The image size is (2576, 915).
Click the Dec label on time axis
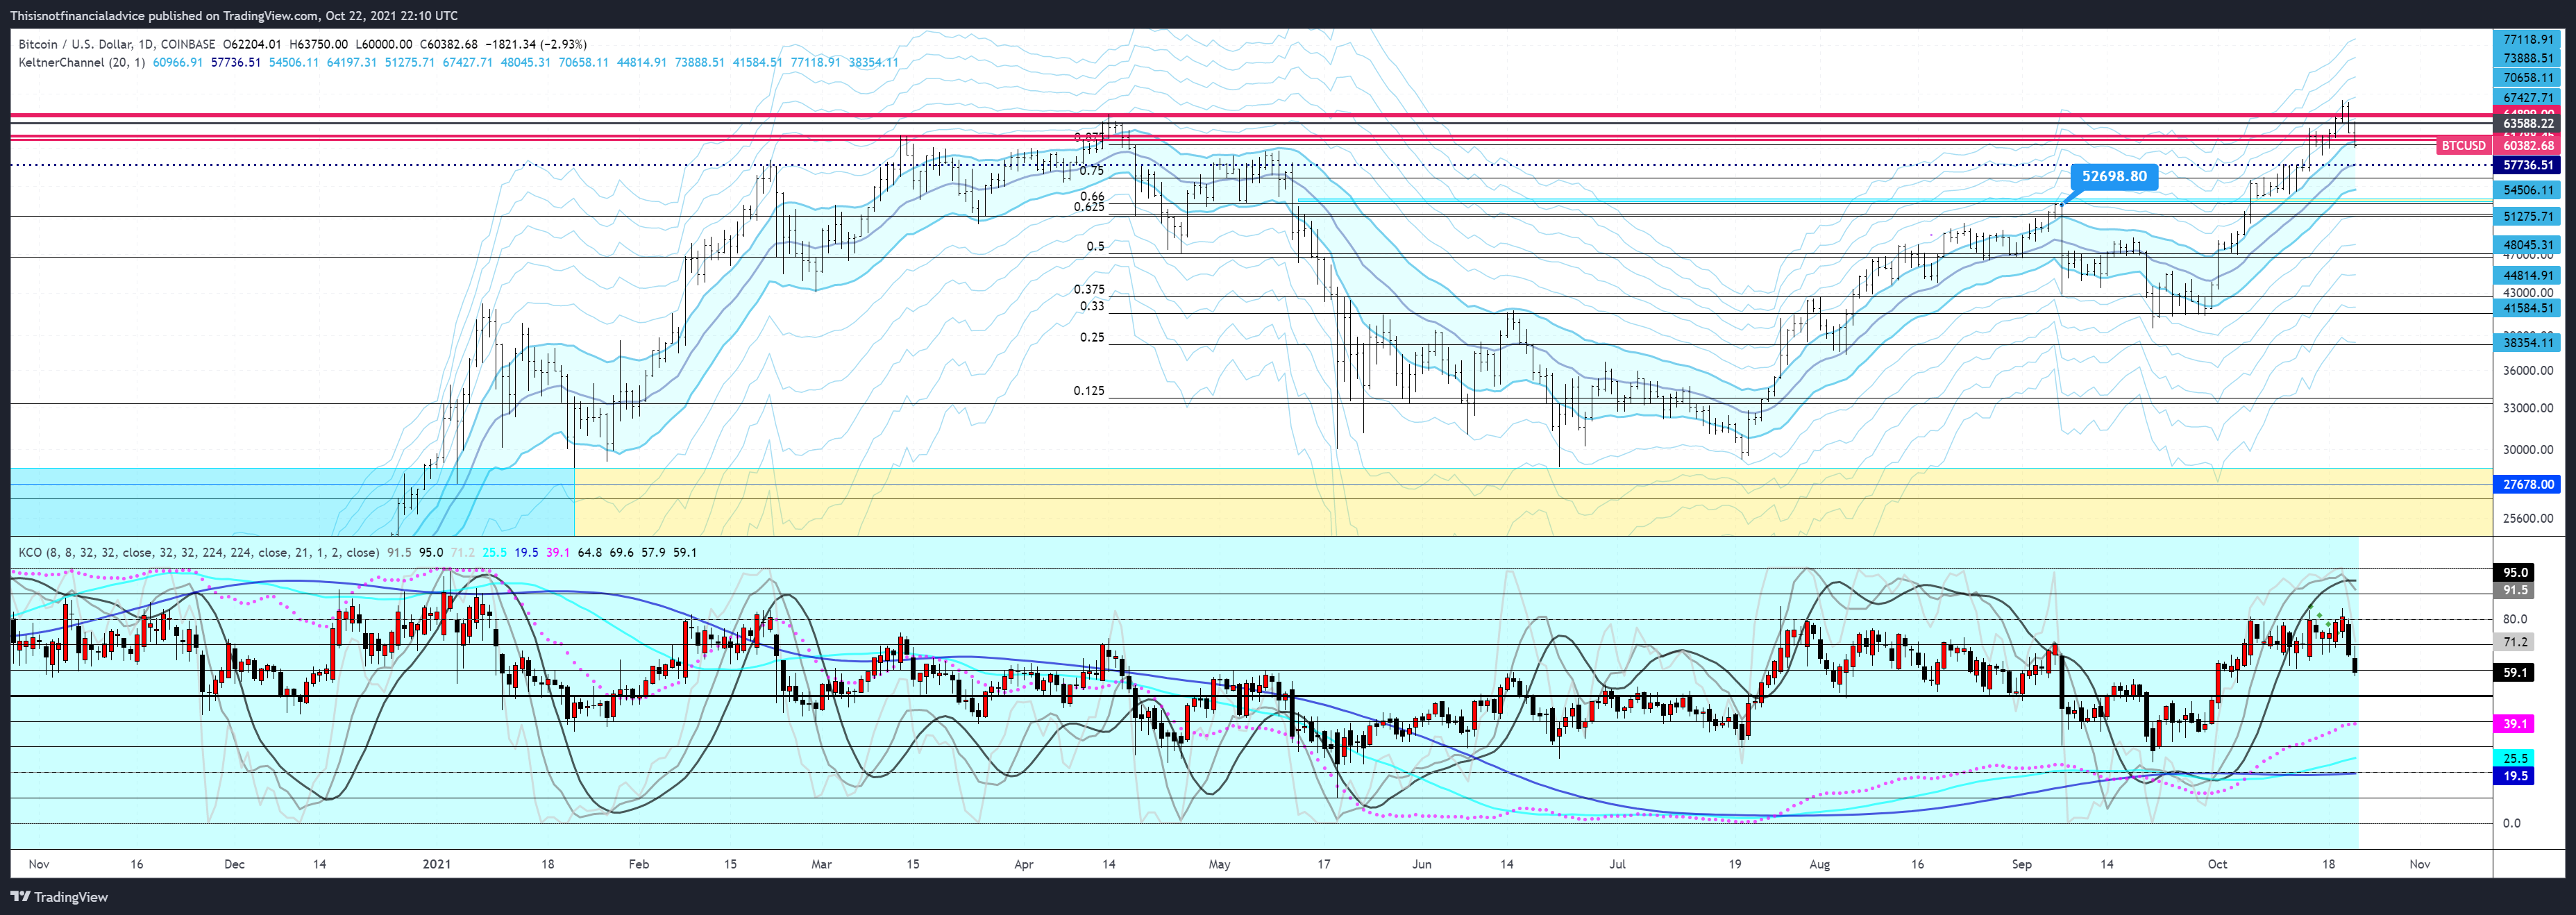[234, 864]
